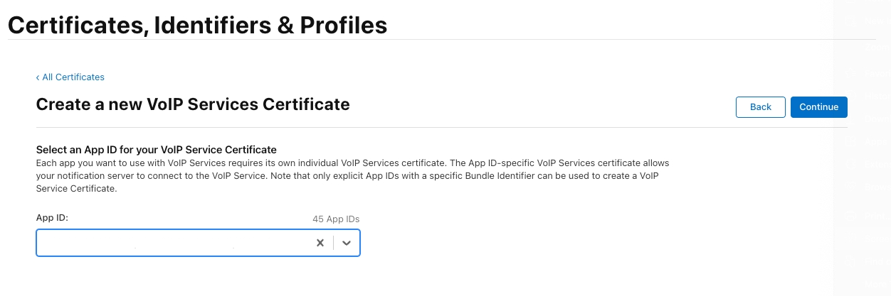Click the vertical separator inside the App ID field
Screen dimensions: 891x296
coord(333,243)
